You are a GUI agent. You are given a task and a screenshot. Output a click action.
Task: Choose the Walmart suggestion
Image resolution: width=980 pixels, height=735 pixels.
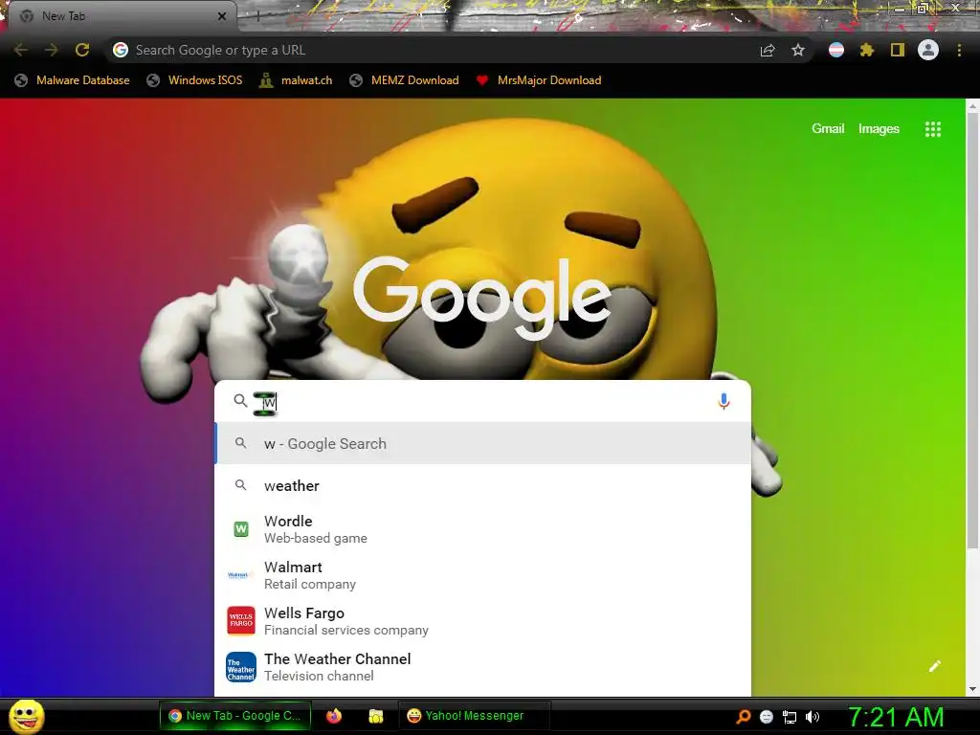[x=482, y=575]
